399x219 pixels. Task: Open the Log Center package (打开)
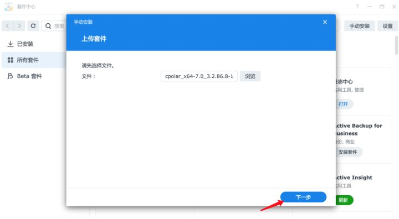[344, 104]
